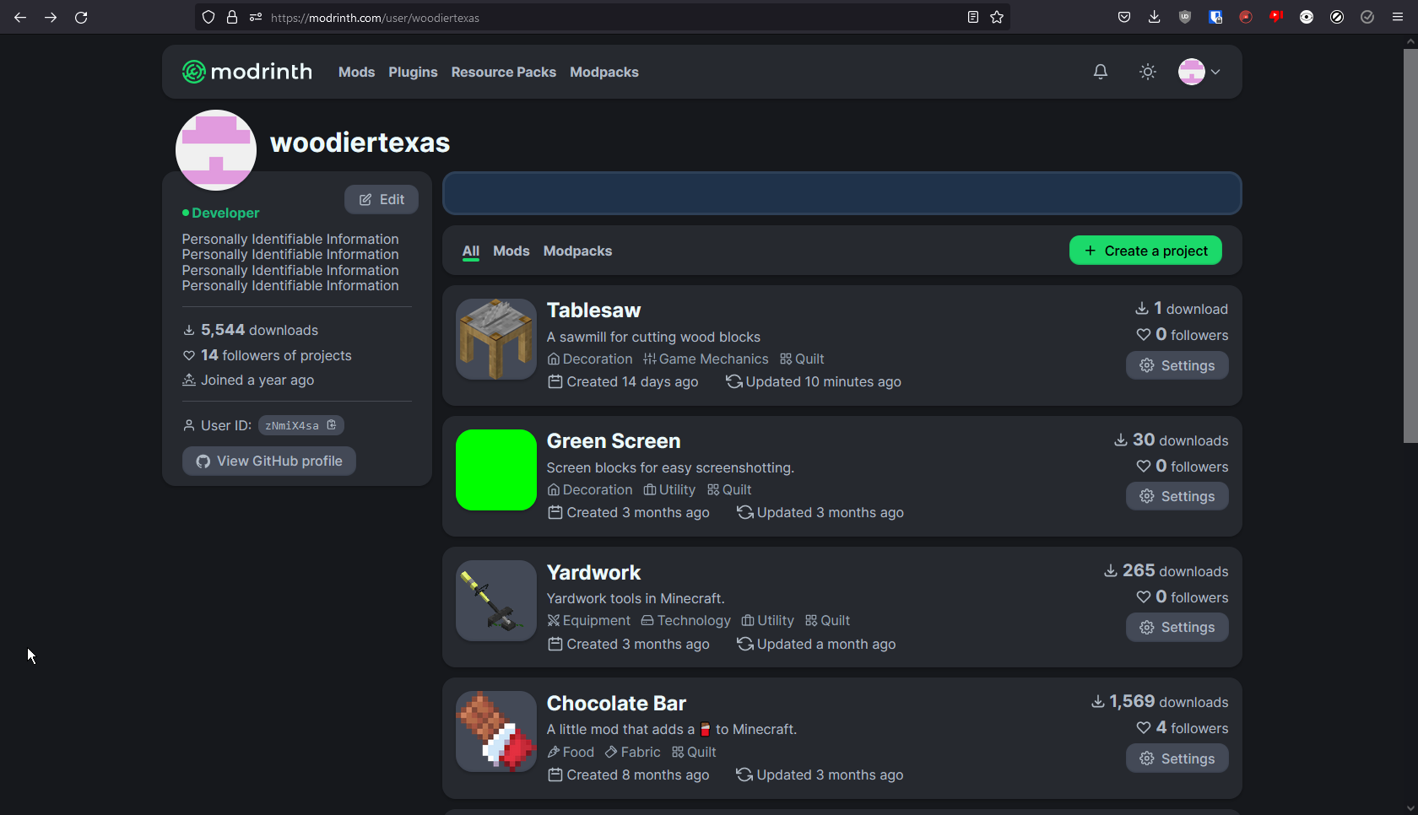Click the Edit profile button

(381, 199)
